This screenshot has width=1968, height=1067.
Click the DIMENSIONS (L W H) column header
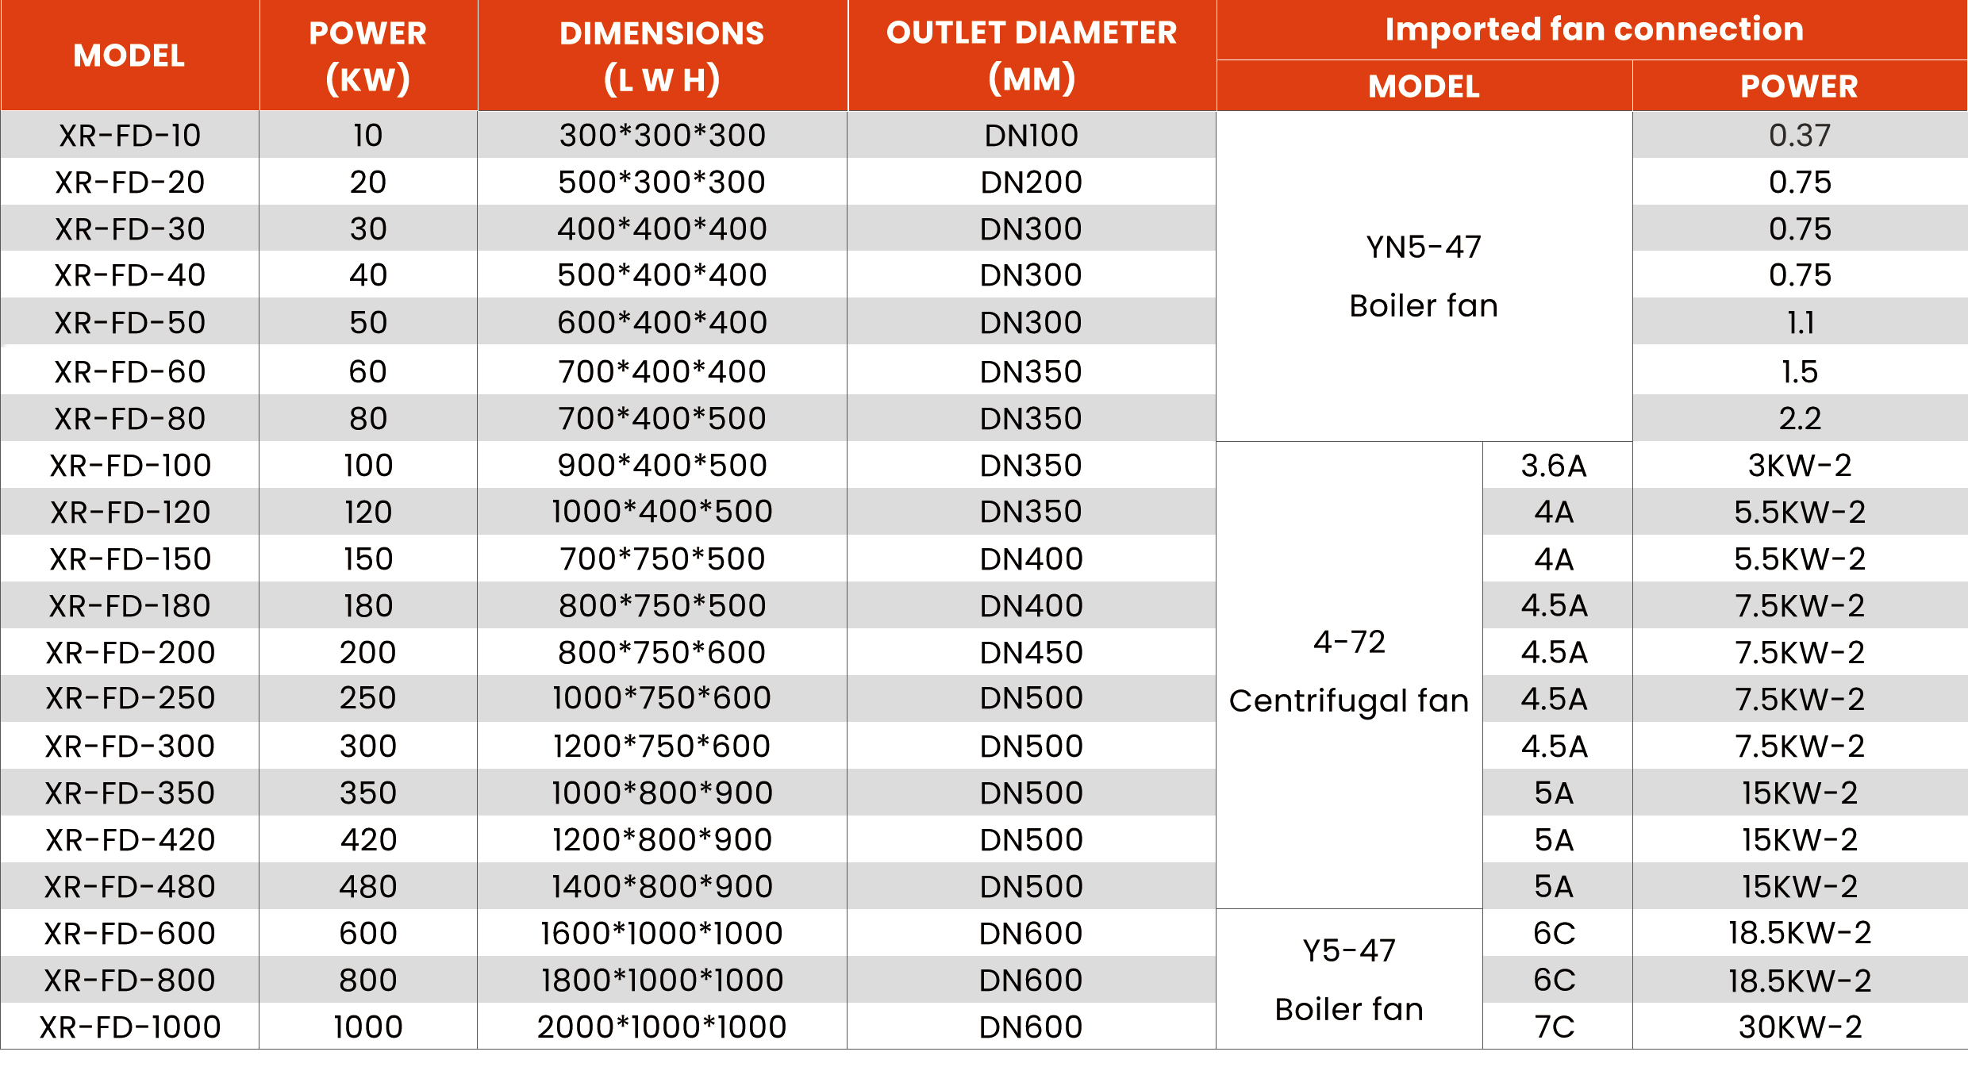pyautogui.click(x=662, y=56)
